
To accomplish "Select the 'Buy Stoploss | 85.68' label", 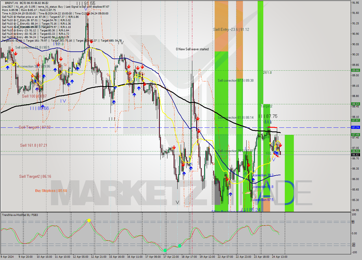I will coord(51,191).
